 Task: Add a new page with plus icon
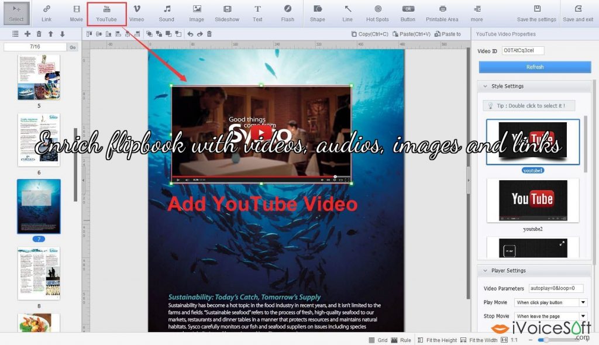coord(27,34)
